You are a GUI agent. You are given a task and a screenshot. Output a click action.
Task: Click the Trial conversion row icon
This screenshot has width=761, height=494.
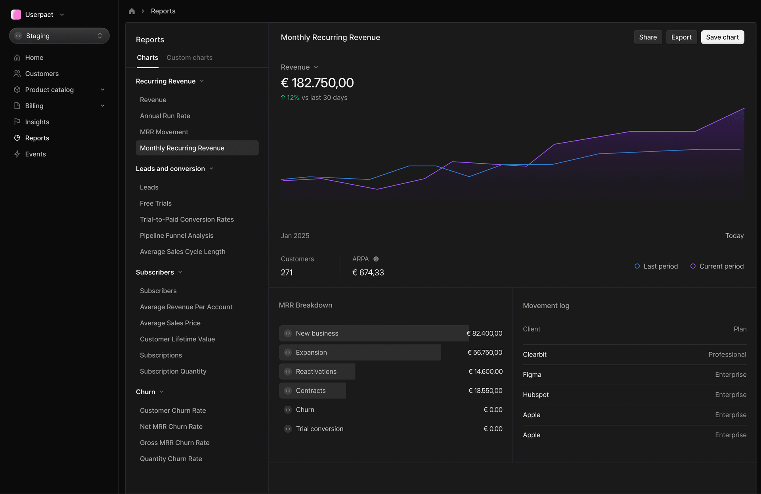coord(288,429)
